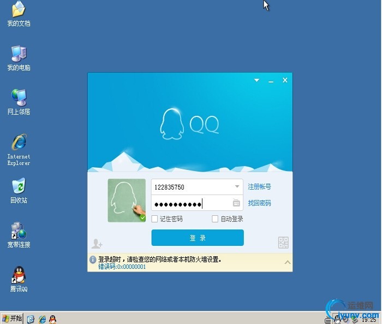This screenshot has width=382, height=324.
Task: Open the Start (开始) menu
Action: (12, 319)
